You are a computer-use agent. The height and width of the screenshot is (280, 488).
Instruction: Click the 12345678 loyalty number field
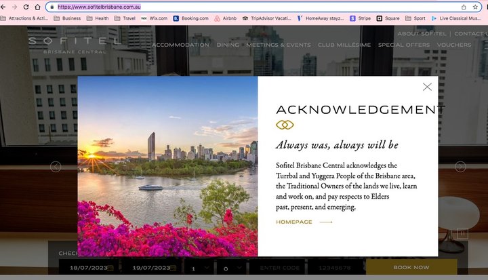coord(335,268)
